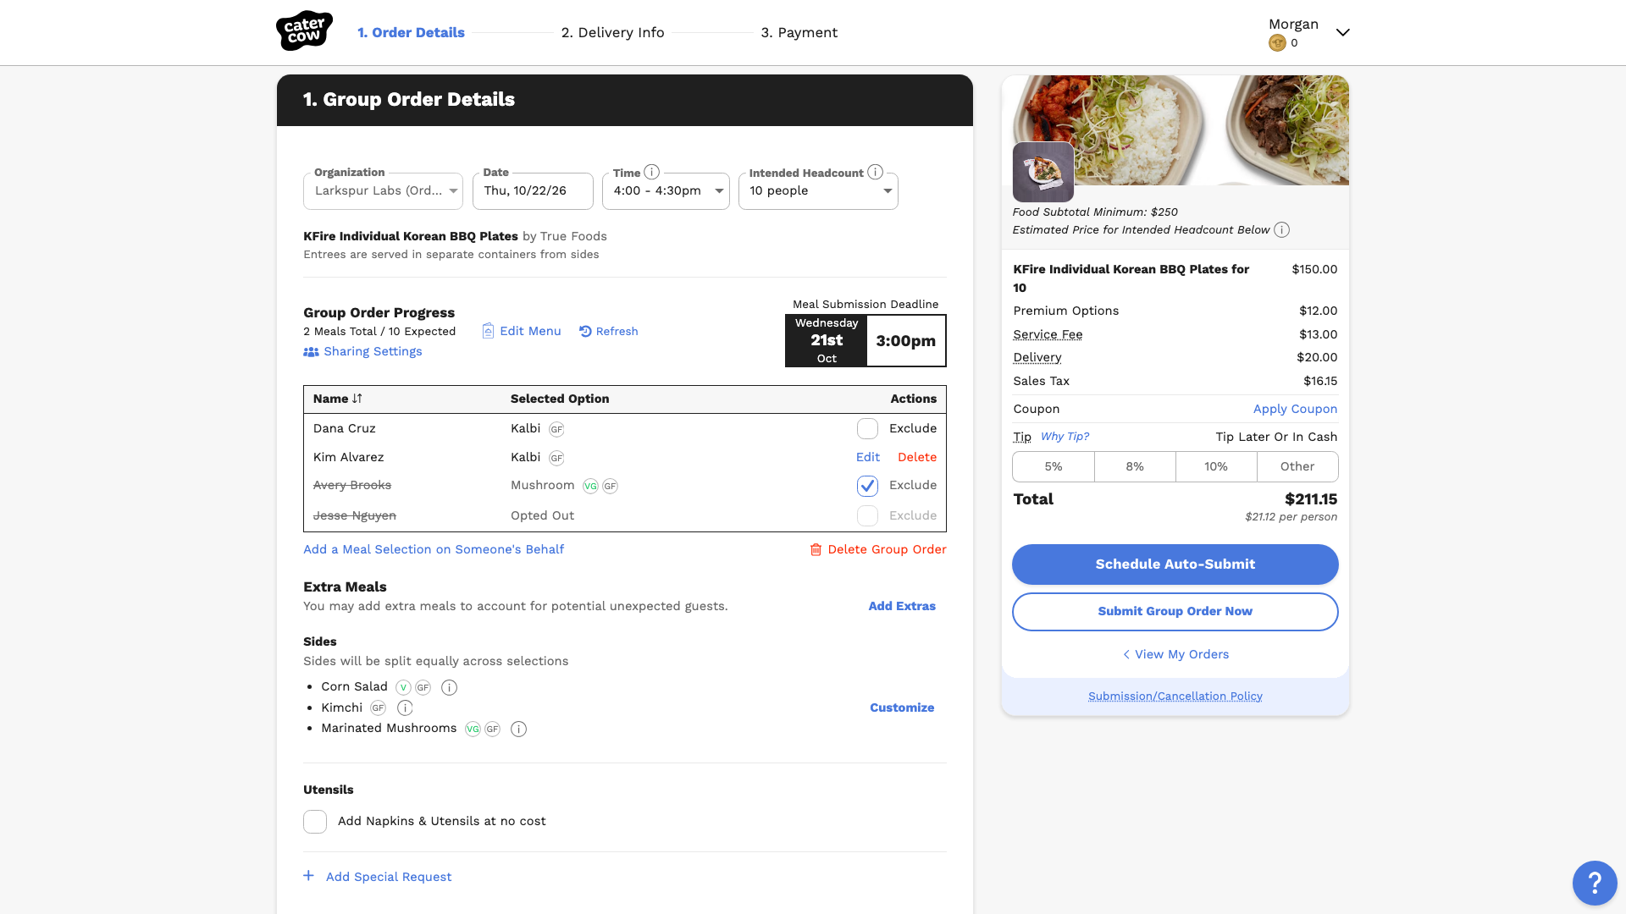Click the Corn Salad info icon

click(450, 687)
